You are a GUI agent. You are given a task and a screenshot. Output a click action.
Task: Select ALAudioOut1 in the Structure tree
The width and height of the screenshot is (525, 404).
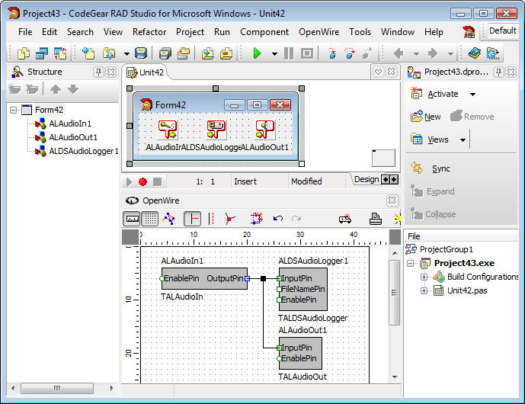[x=73, y=137]
